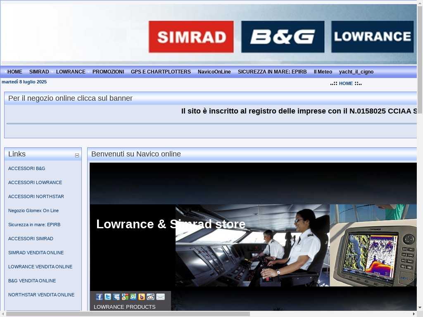The height and width of the screenshot is (317, 423).
Task: Open Il Meteo menu item
Action: tap(323, 72)
